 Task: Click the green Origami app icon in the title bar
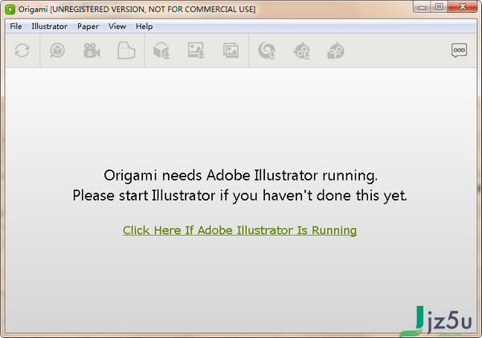point(10,10)
